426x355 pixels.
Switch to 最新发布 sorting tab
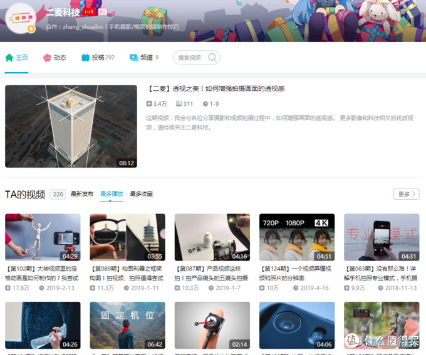82,194
